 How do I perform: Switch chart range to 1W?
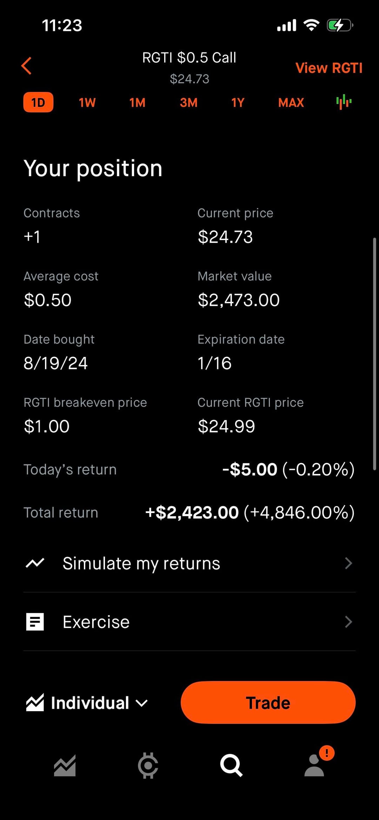(x=87, y=102)
